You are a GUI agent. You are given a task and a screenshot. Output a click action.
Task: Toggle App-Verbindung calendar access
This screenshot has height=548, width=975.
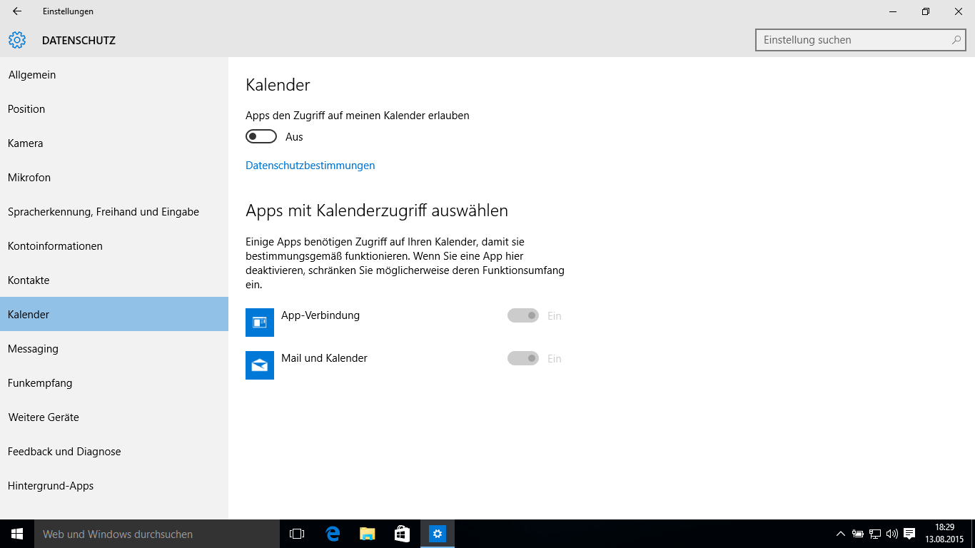[523, 315]
